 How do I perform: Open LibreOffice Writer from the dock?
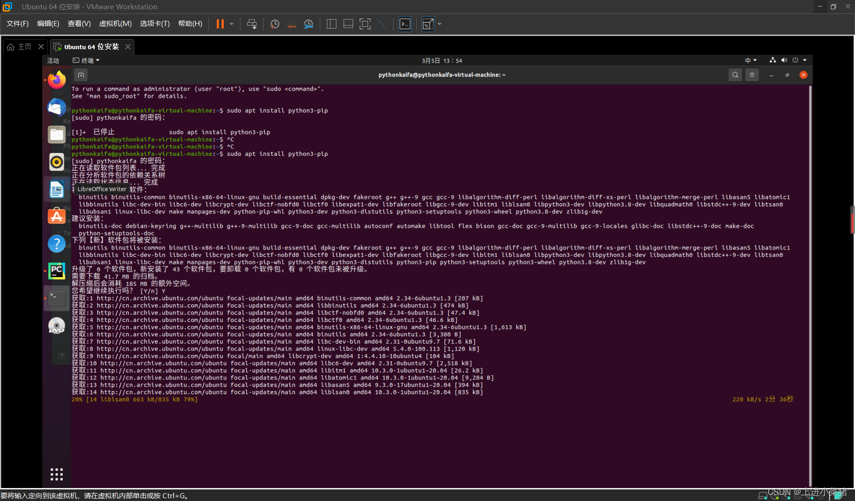tap(56, 189)
